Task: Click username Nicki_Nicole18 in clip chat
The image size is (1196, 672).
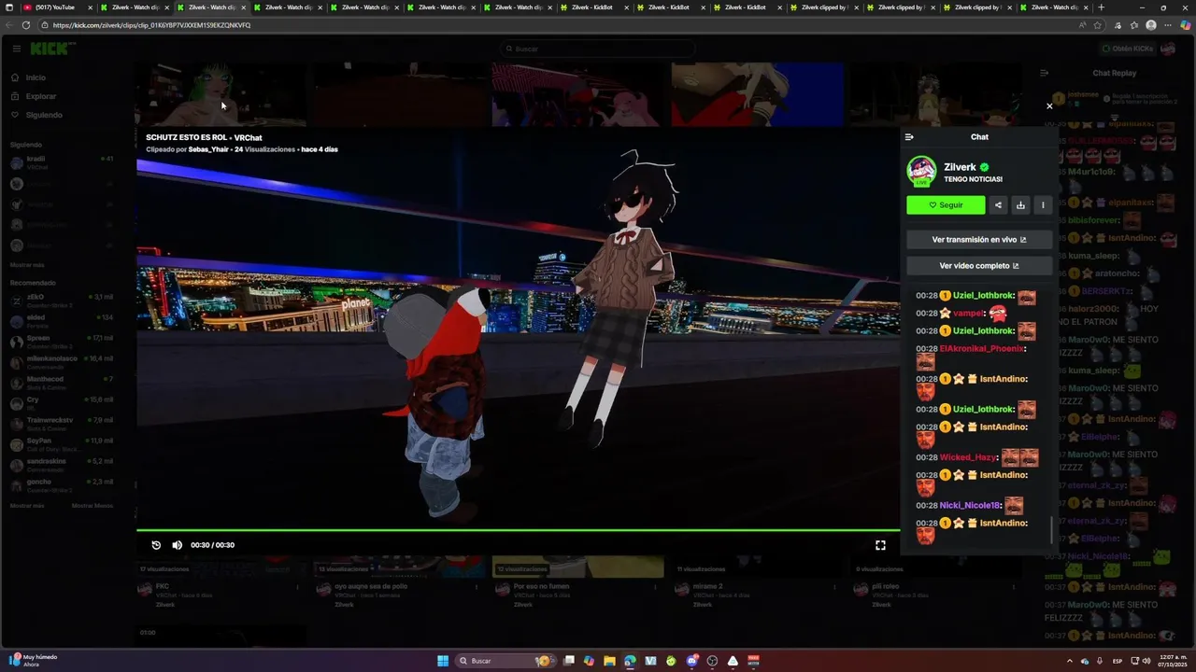Action: coord(970,506)
